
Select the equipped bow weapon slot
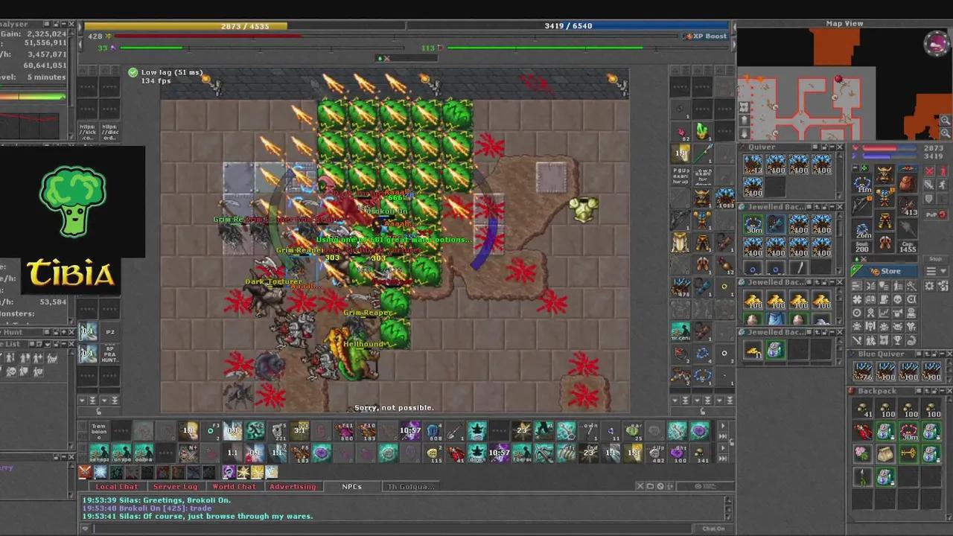point(863,206)
